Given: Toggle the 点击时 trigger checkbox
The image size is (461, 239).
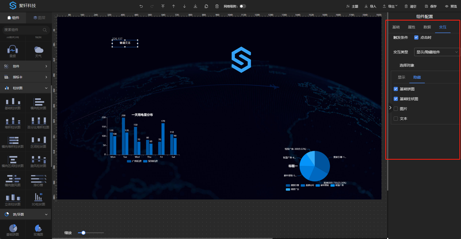Looking at the screenshot, I should pyautogui.click(x=416, y=37).
